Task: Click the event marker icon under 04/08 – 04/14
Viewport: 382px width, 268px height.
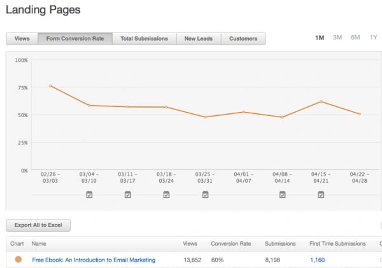Action: click(x=282, y=195)
